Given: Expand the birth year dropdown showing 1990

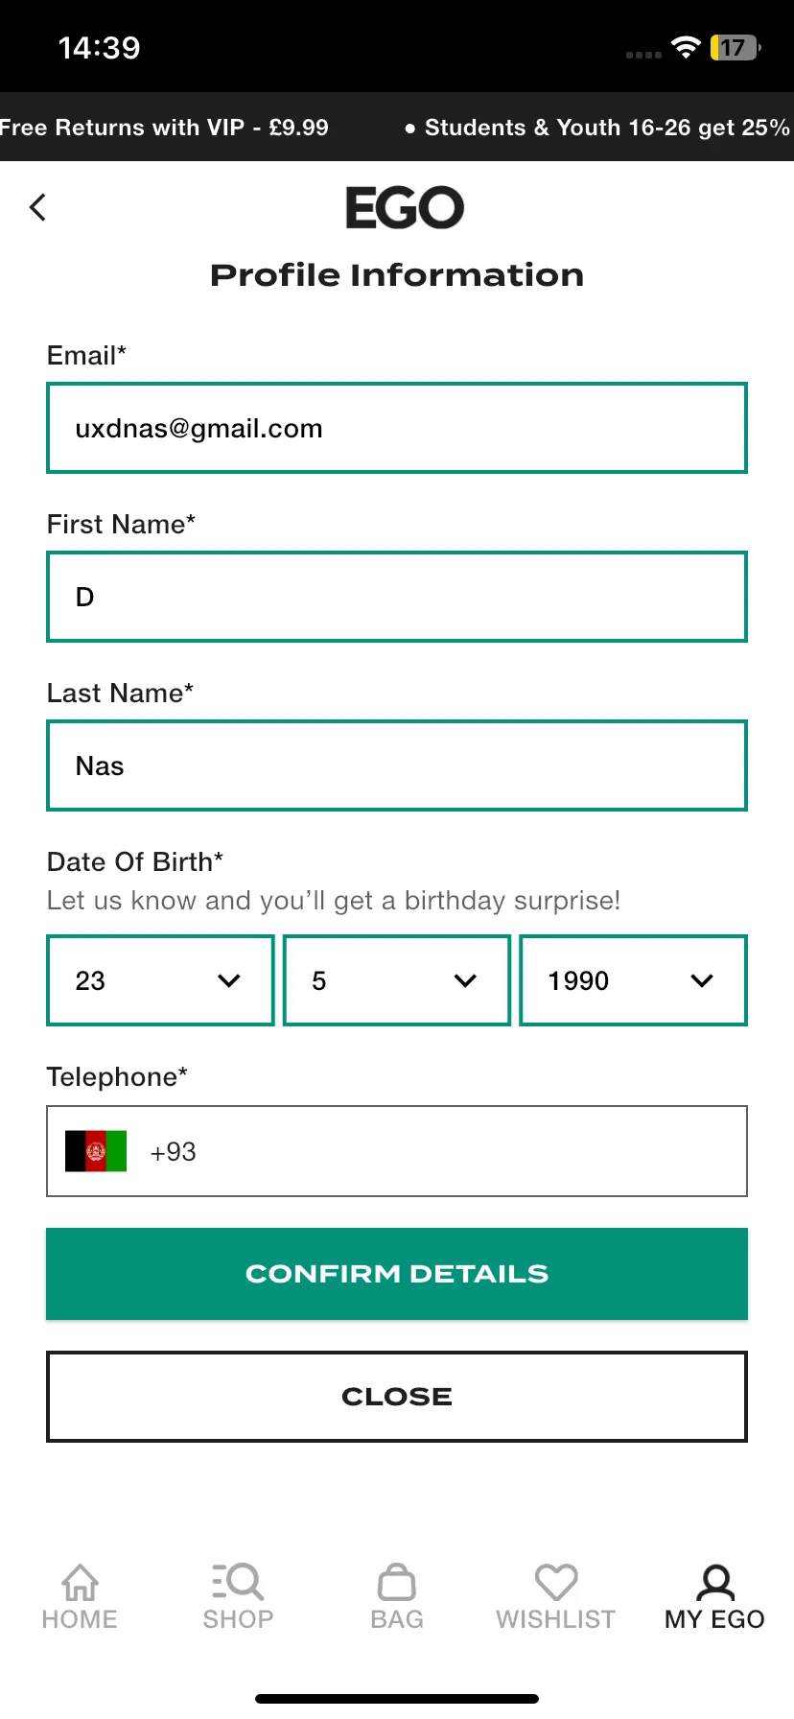Looking at the screenshot, I should coord(633,980).
